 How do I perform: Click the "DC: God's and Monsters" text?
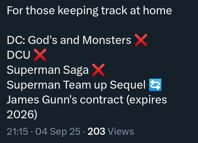pos(69,41)
